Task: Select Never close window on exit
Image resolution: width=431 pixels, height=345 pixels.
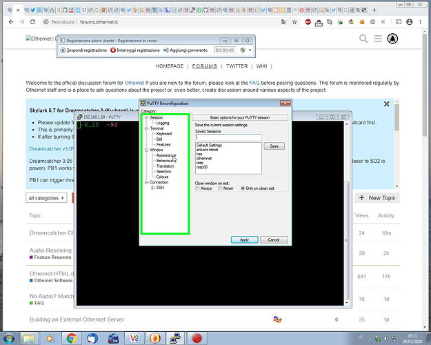Action: [x=226, y=188]
